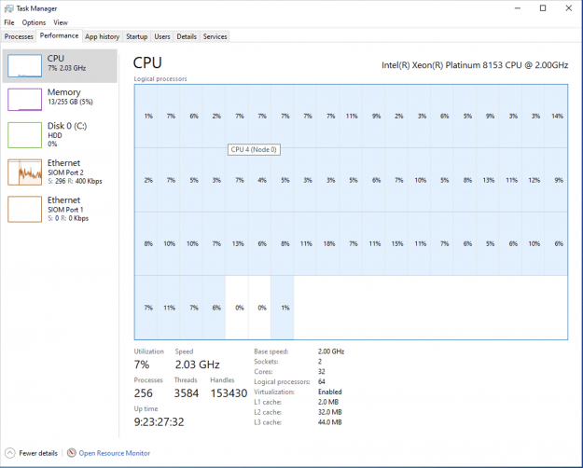The image size is (583, 468).
Task: Minimize the Task Manager window
Action: point(517,8)
